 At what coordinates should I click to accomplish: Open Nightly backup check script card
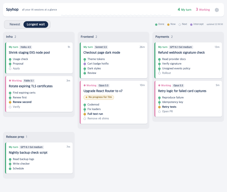coord(39,158)
